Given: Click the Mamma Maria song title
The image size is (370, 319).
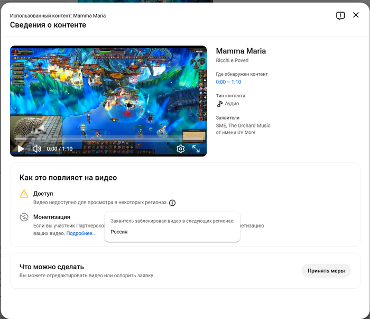Looking at the screenshot, I should (240, 51).
